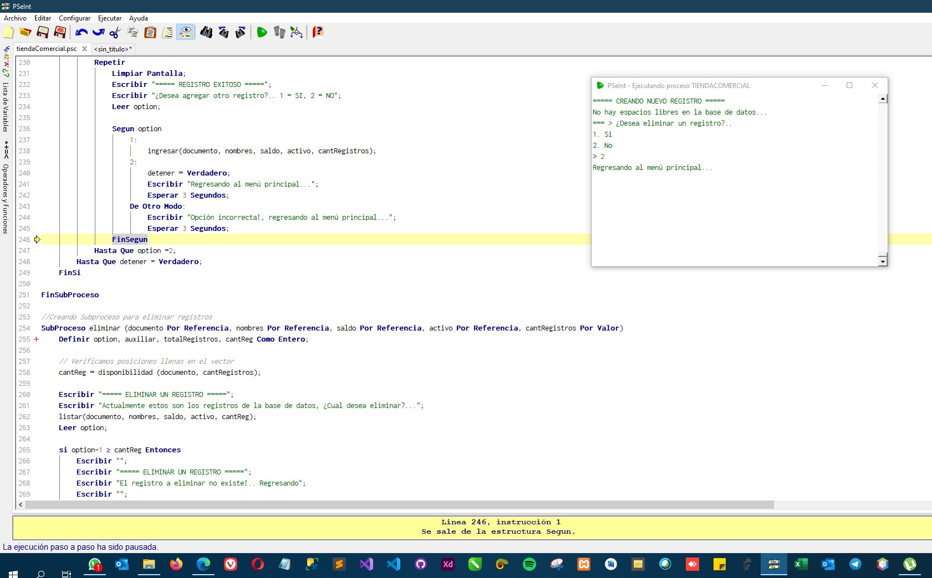The width and height of the screenshot is (932, 578).
Task: Run the algorithm with the green play button
Action: (262, 33)
